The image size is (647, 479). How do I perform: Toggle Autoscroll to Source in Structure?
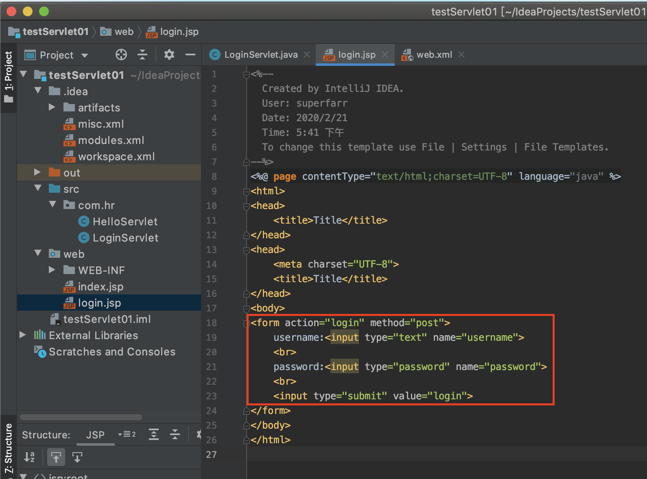pyautogui.click(x=56, y=457)
